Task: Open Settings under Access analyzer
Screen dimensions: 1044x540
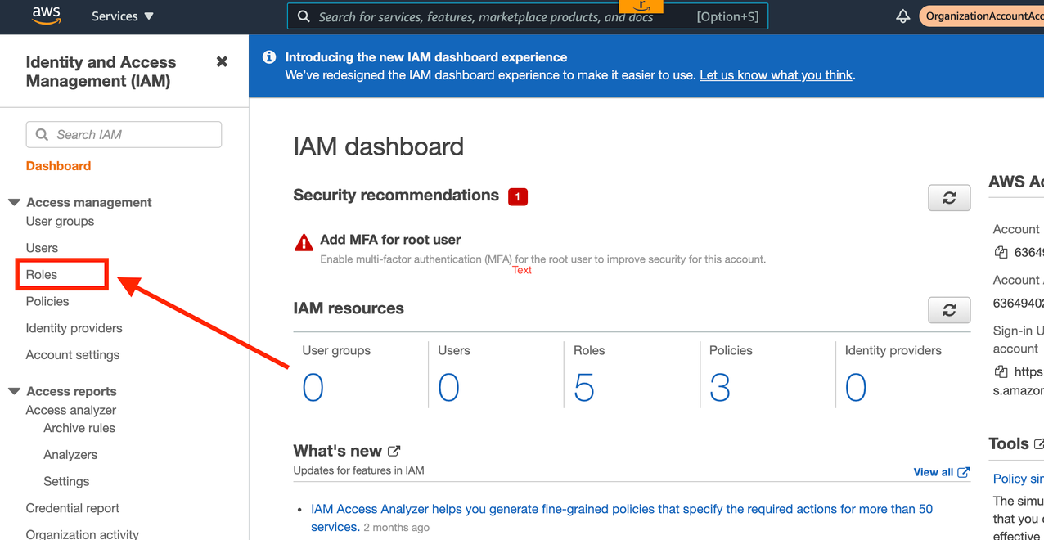Action: [66, 482]
